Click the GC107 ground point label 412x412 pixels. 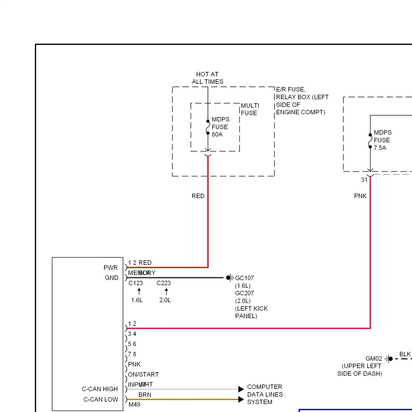pyautogui.click(x=244, y=278)
